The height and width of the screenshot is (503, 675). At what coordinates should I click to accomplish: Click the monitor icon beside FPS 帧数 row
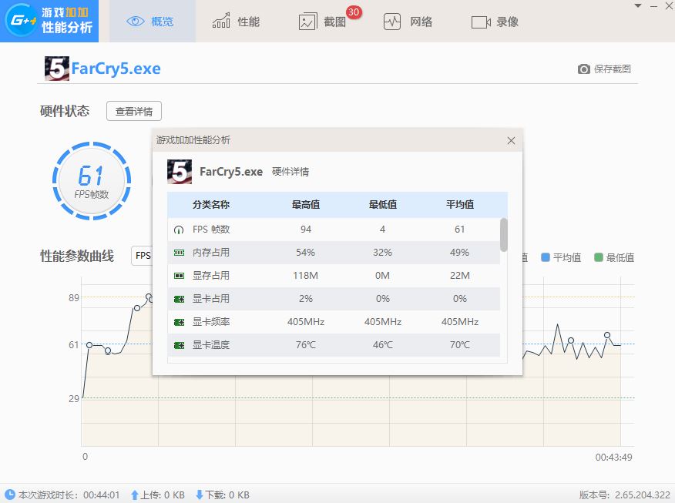[x=180, y=228]
